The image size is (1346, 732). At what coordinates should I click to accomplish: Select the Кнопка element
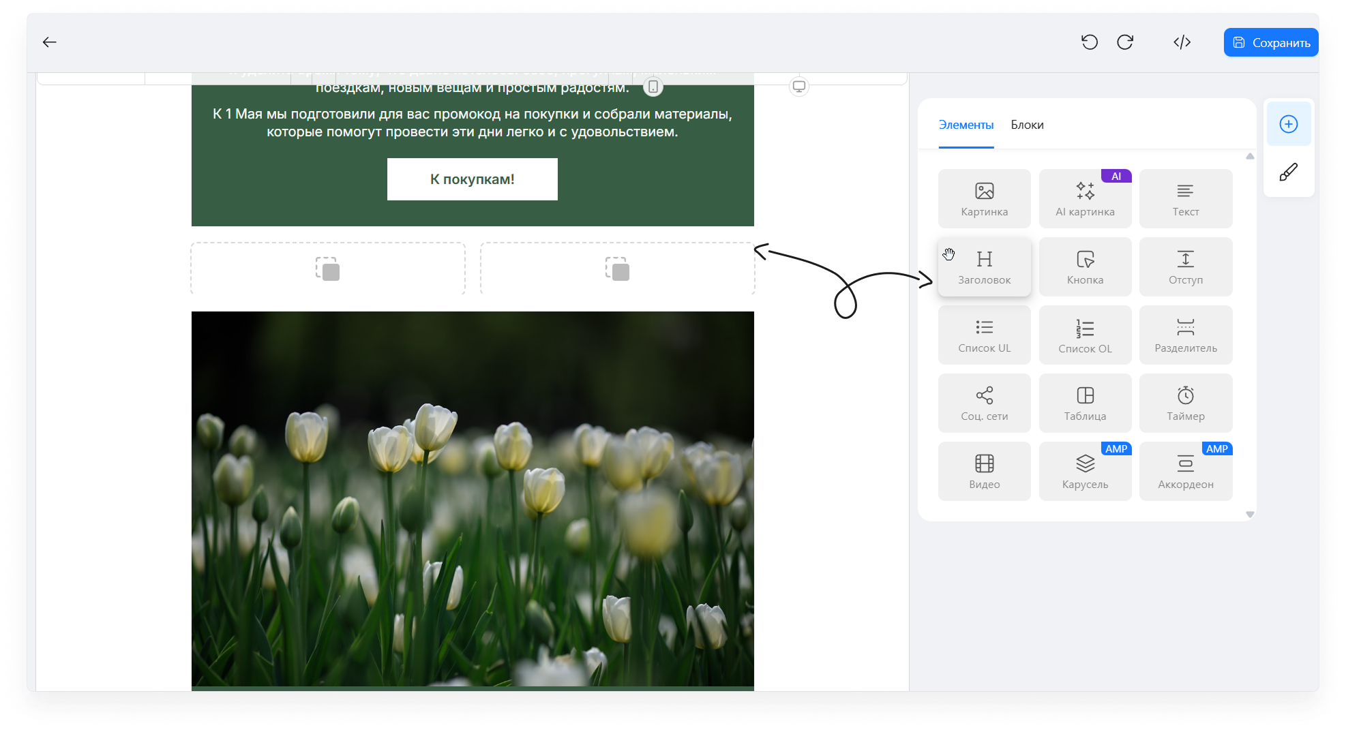pyautogui.click(x=1085, y=266)
